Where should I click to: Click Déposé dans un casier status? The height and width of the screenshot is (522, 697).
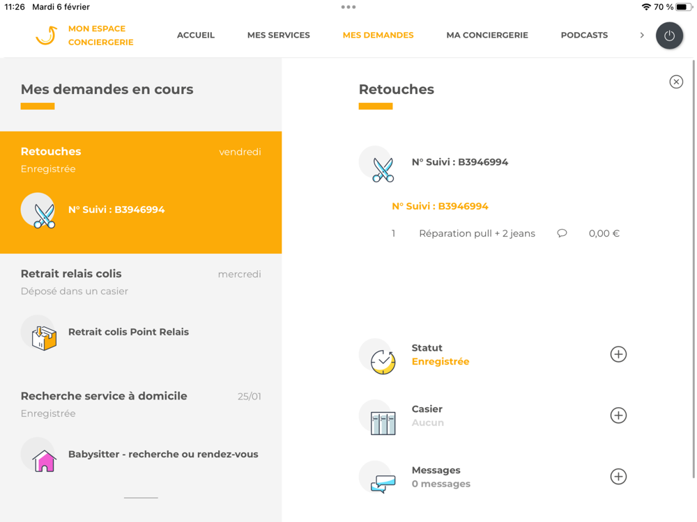click(x=75, y=291)
